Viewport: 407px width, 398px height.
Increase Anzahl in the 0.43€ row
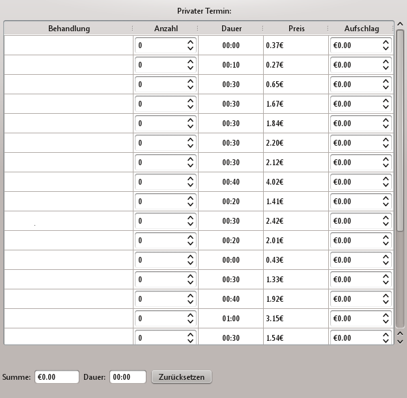point(190,257)
